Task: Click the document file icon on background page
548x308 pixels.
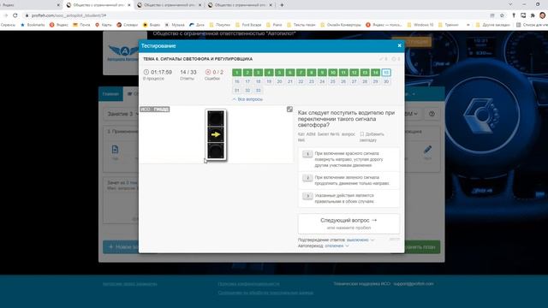Action: [x=115, y=150]
